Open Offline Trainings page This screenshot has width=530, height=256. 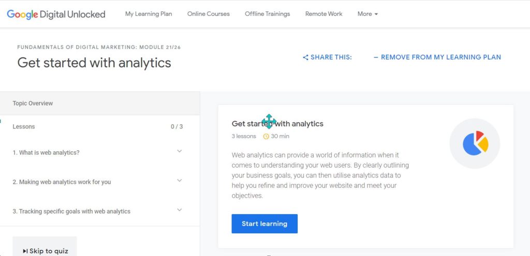click(x=268, y=14)
